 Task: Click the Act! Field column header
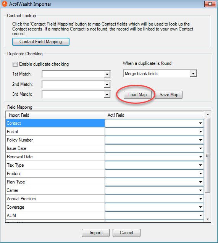point(155,115)
